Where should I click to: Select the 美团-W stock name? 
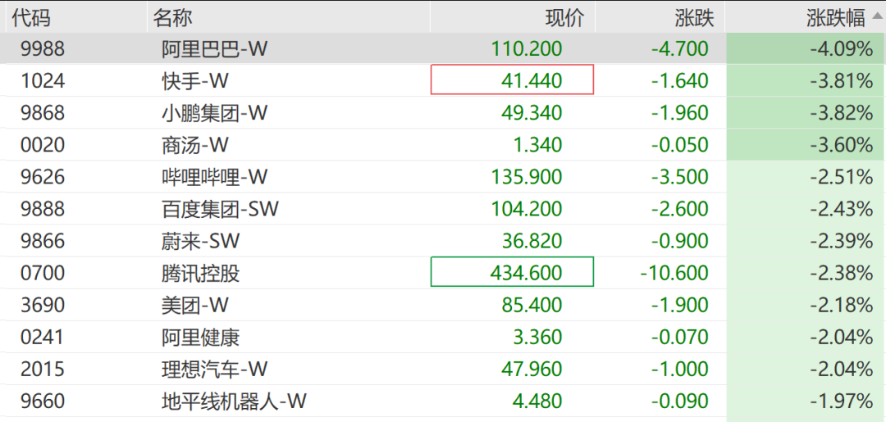click(195, 306)
